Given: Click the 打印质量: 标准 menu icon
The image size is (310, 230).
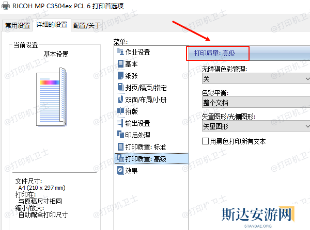Looking at the screenshot, I should [x=120, y=147].
